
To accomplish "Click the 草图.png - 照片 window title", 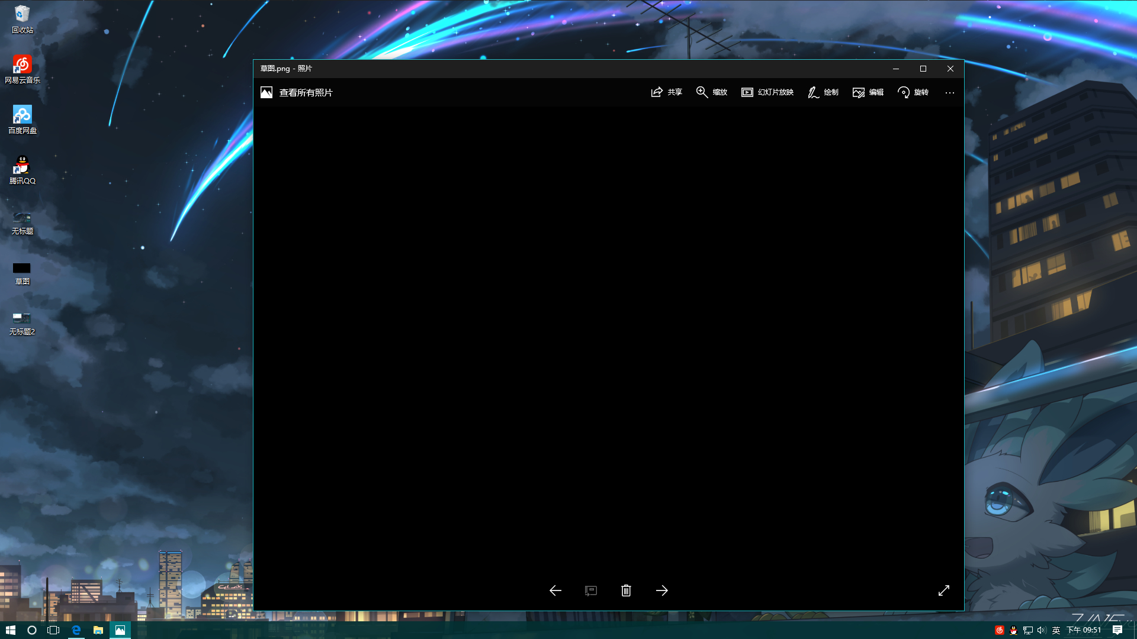I will pos(286,69).
